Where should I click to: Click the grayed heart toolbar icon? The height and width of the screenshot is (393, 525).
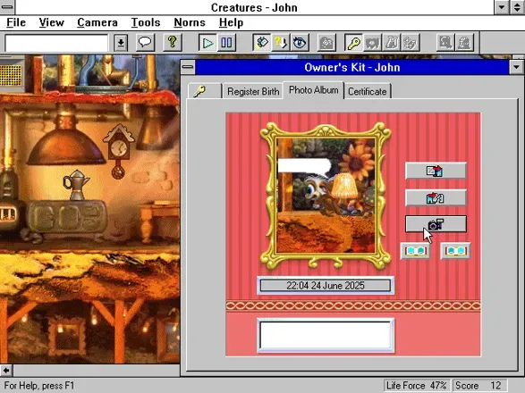click(x=372, y=43)
